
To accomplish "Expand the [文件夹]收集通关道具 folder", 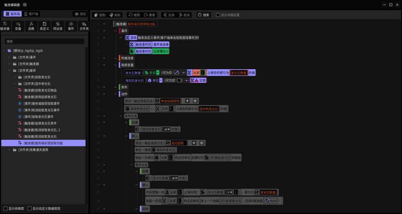I will [x=9, y=150].
